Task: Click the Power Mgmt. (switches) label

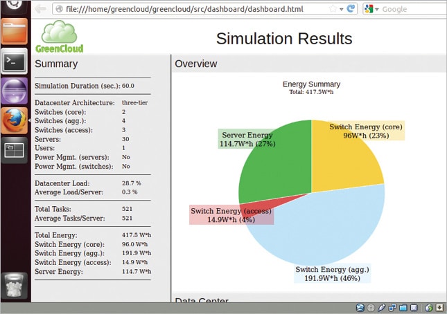Action: pyautogui.click(x=74, y=167)
